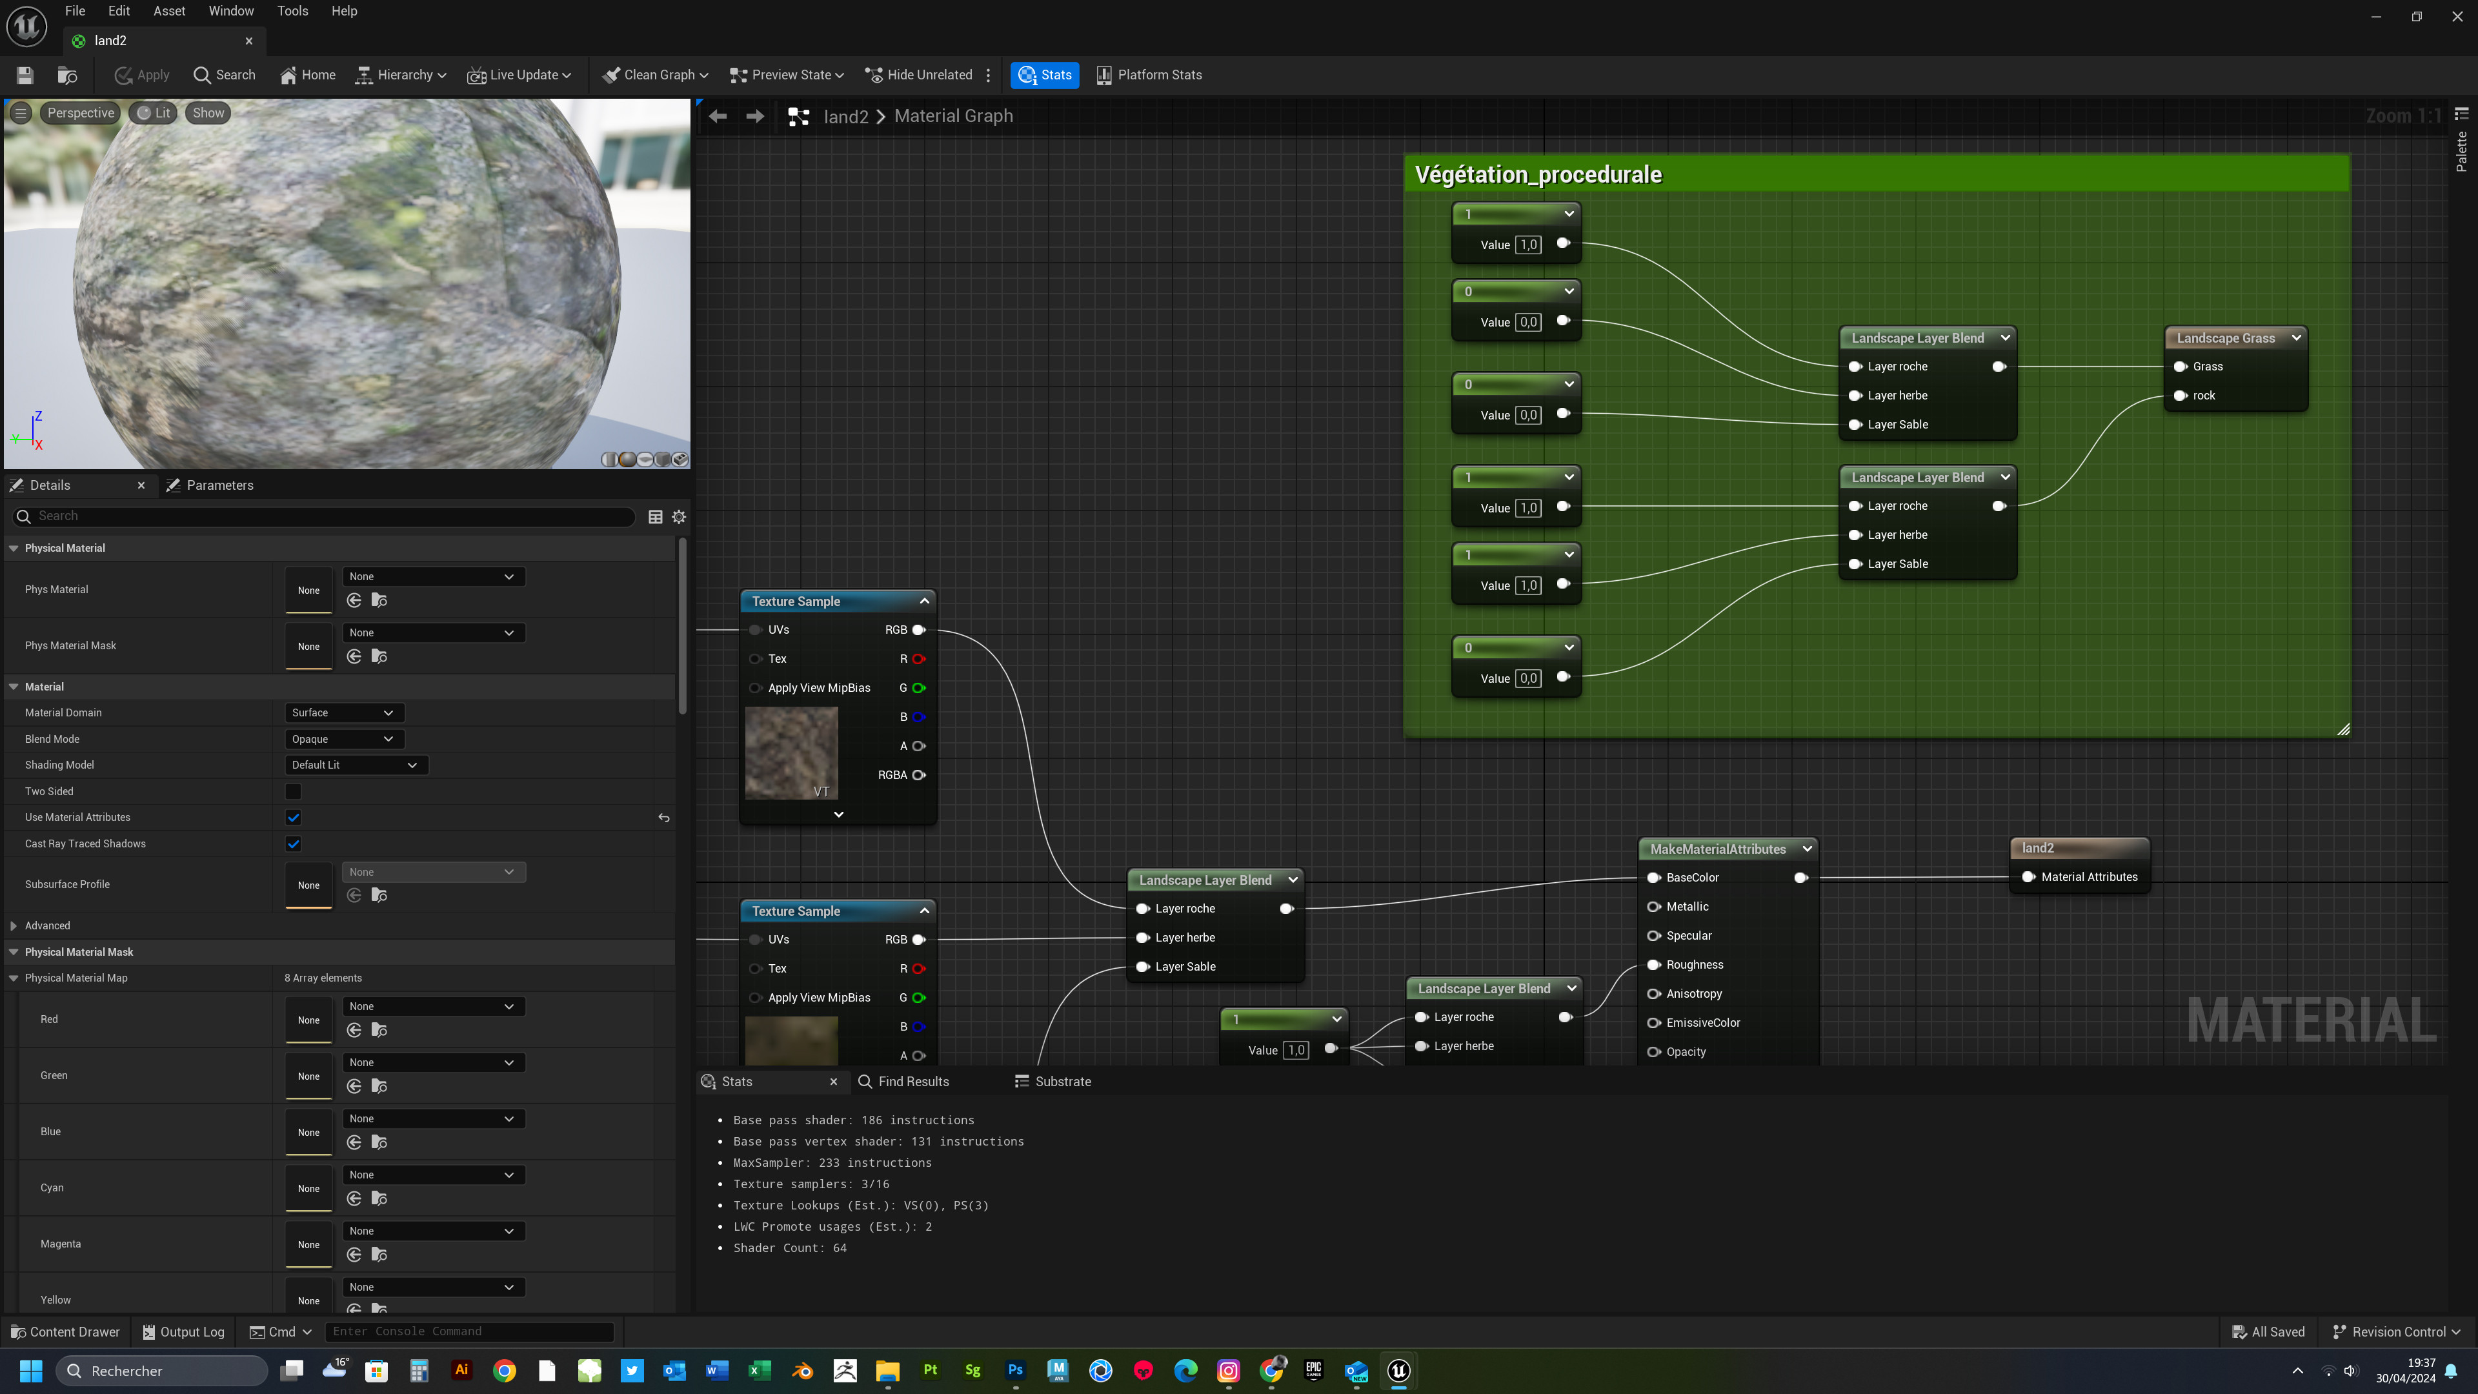Open the Output Log
This screenshot has width=2478, height=1394.
point(184,1331)
